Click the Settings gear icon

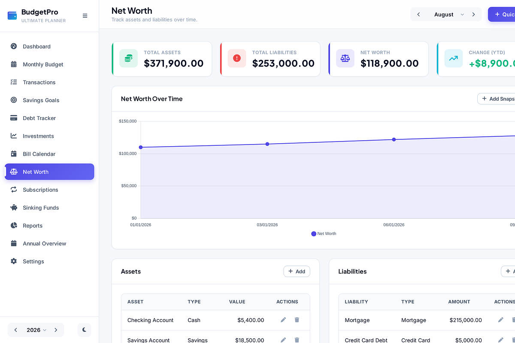click(x=14, y=262)
